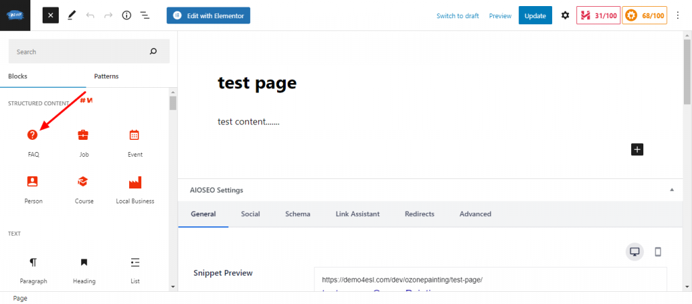Image resolution: width=692 pixels, height=304 pixels.
Task: Select the Redirects tab
Action: 419,214
